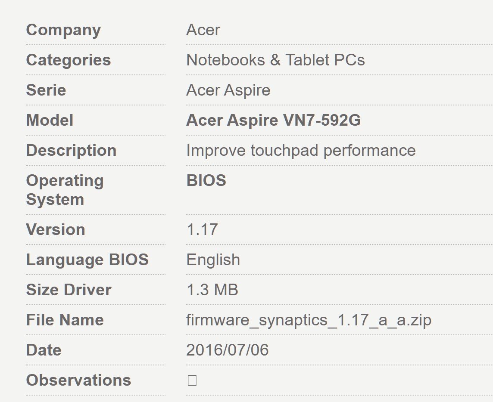Click the BIOS operating system value
Screen dimensions: 493x402
(206, 181)
